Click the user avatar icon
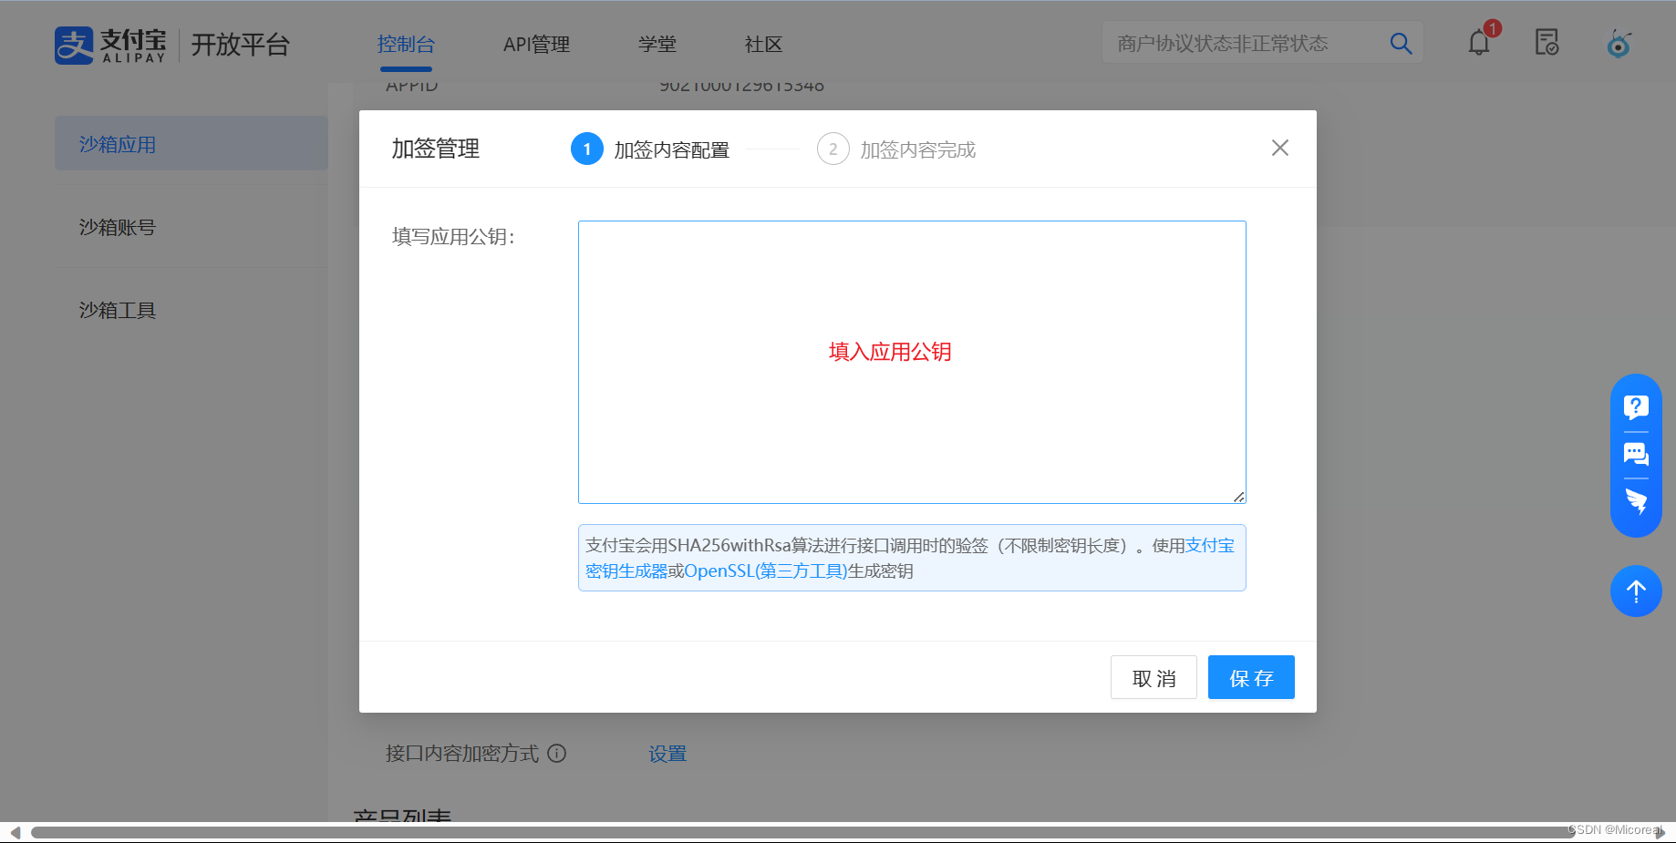 pos(1619,43)
